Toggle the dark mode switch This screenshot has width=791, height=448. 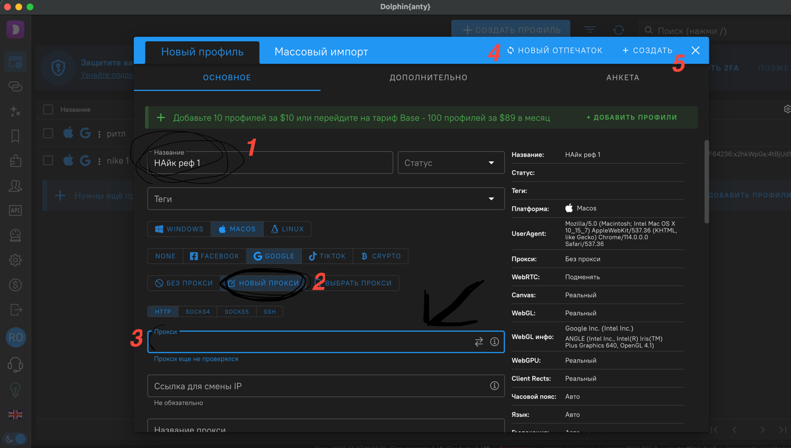(16, 438)
